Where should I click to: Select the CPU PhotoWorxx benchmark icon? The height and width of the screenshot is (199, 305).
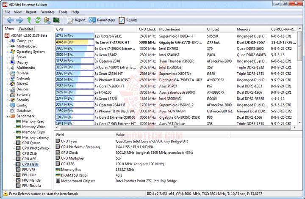[x=18, y=148]
